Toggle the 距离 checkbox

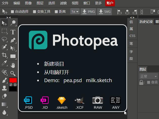56,12
